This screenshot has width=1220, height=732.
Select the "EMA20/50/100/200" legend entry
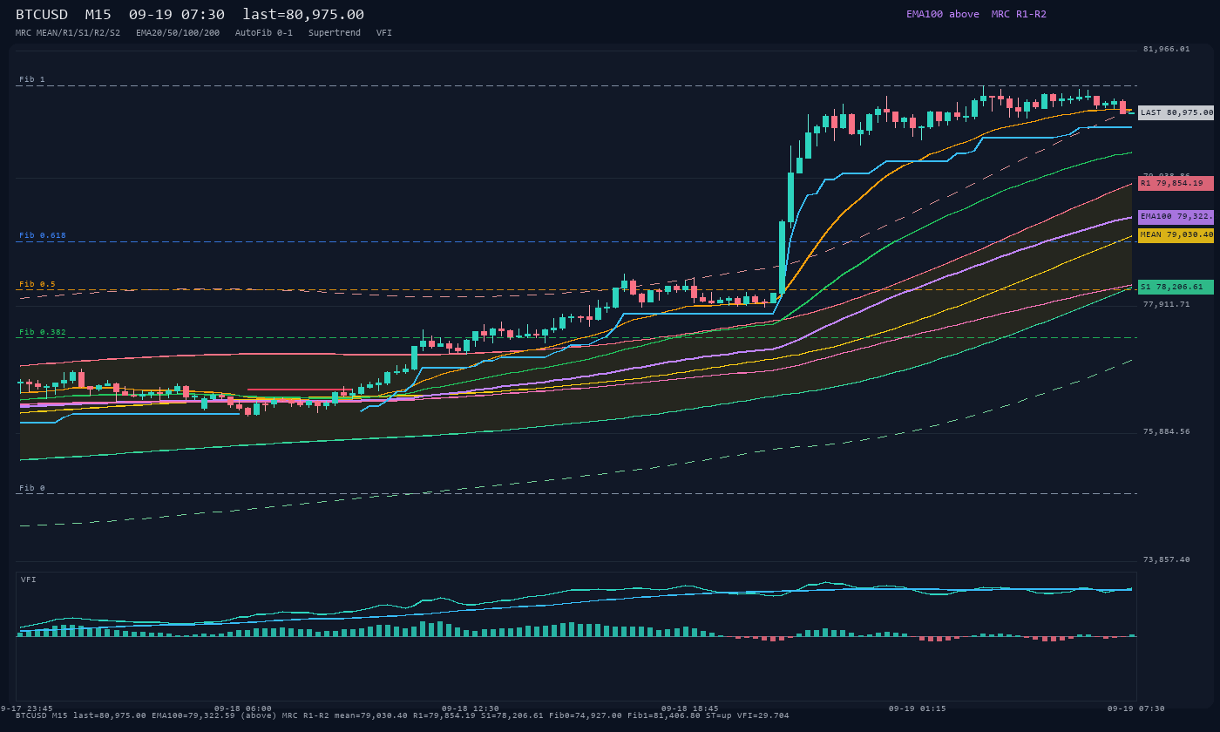[x=178, y=33]
